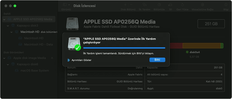The height and width of the screenshot is (99, 232).
Task: Click the macOS Base System drive icon
Action: pyautogui.click(x=17, y=70)
